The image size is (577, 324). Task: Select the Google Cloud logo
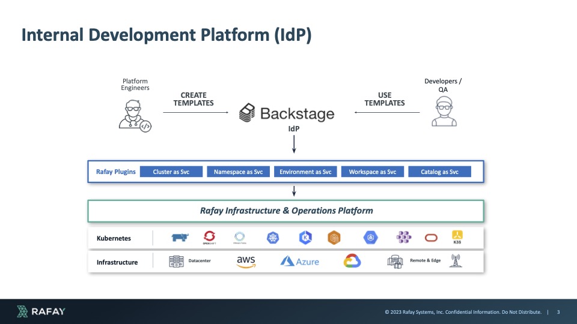(x=352, y=261)
